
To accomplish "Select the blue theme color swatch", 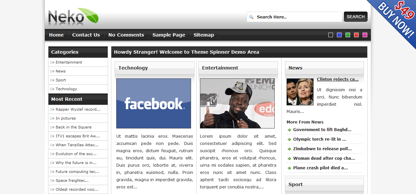I will coord(339,35).
